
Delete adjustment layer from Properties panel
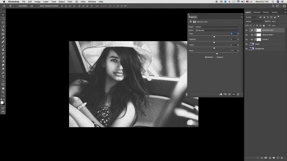238,94
